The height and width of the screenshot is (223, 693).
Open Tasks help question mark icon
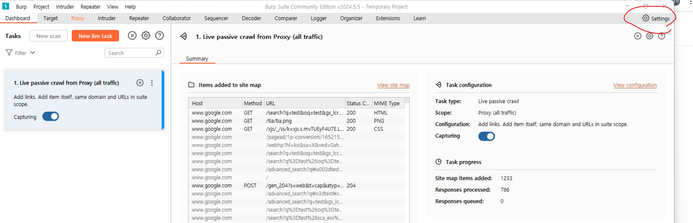pyautogui.click(x=159, y=35)
